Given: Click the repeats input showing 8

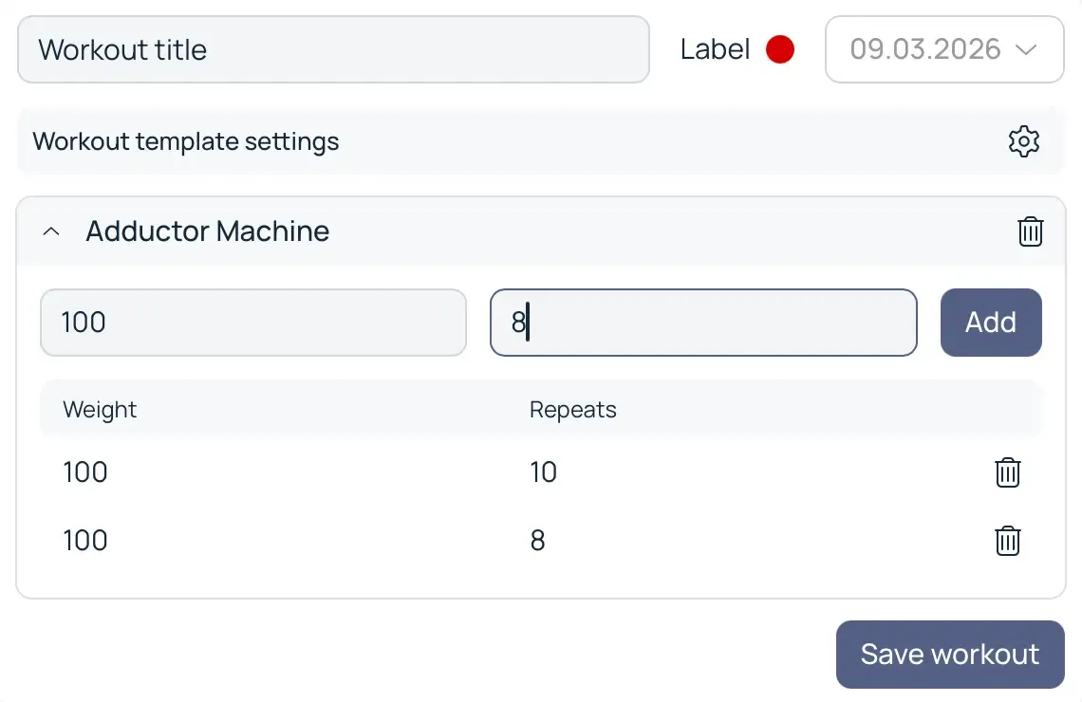Looking at the screenshot, I should (703, 323).
